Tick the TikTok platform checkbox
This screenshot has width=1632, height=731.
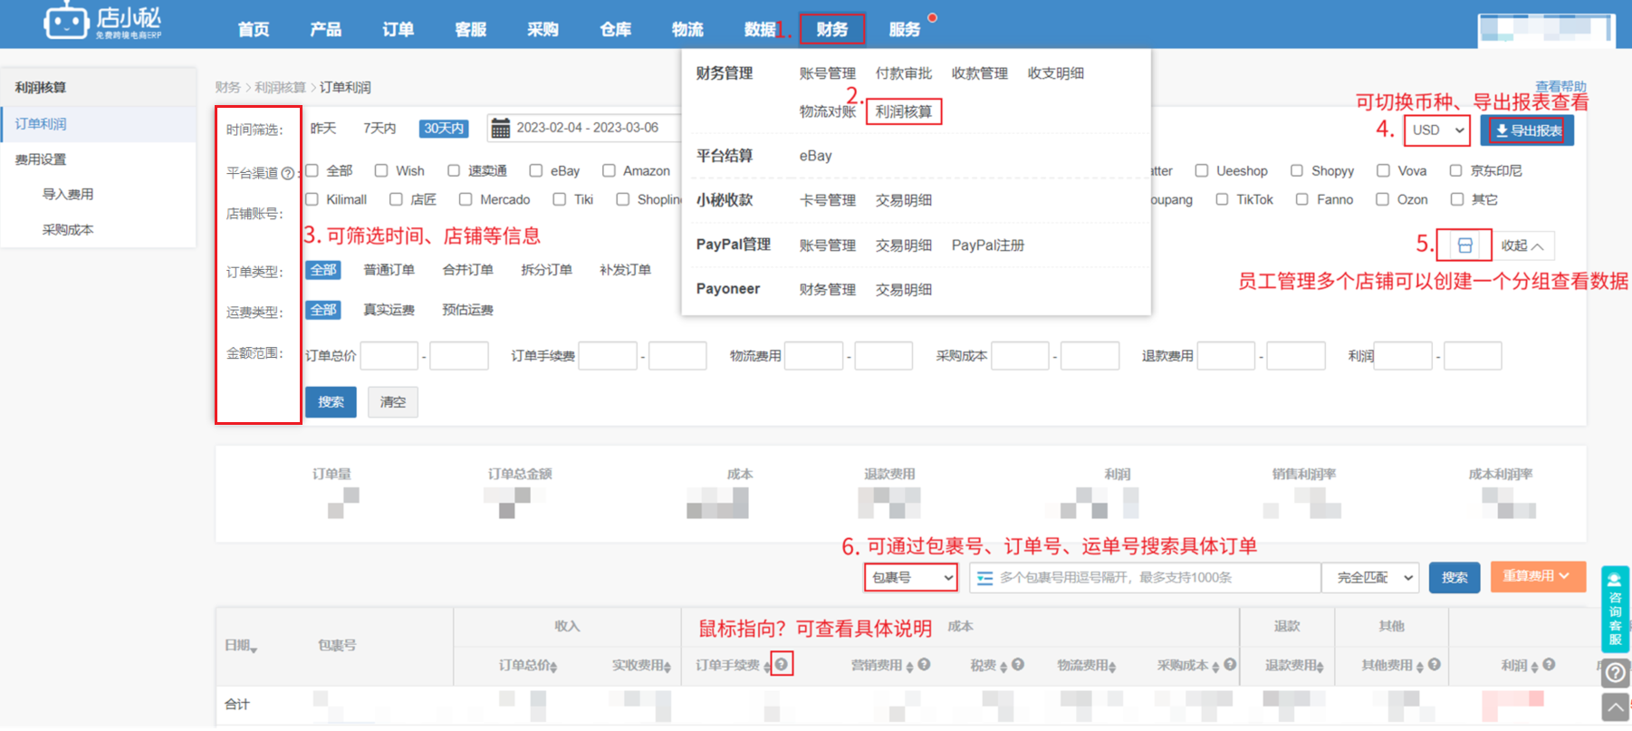[1223, 199]
